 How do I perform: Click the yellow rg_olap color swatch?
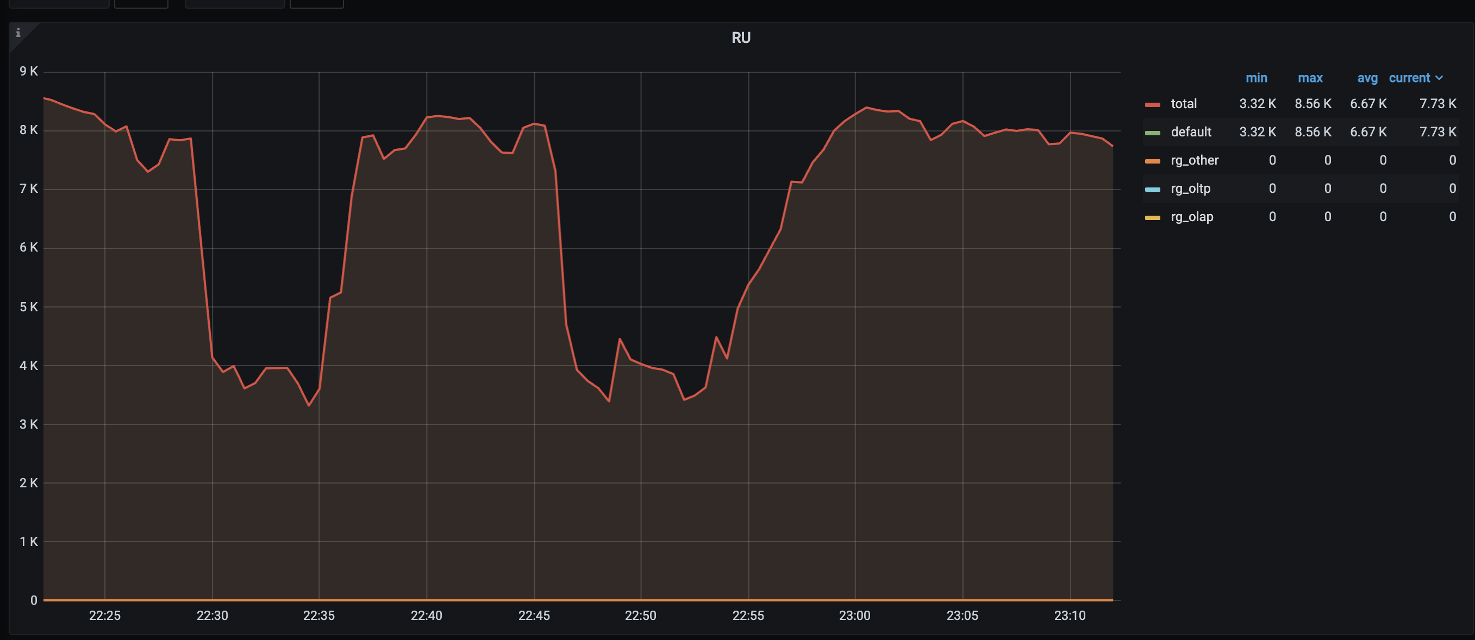[1152, 217]
